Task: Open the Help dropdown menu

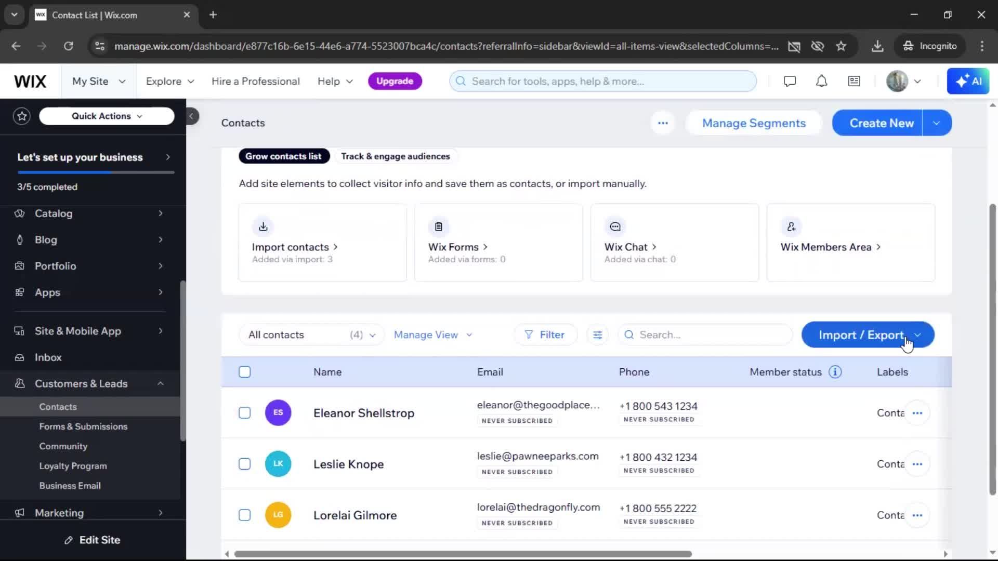Action: [335, 82]
